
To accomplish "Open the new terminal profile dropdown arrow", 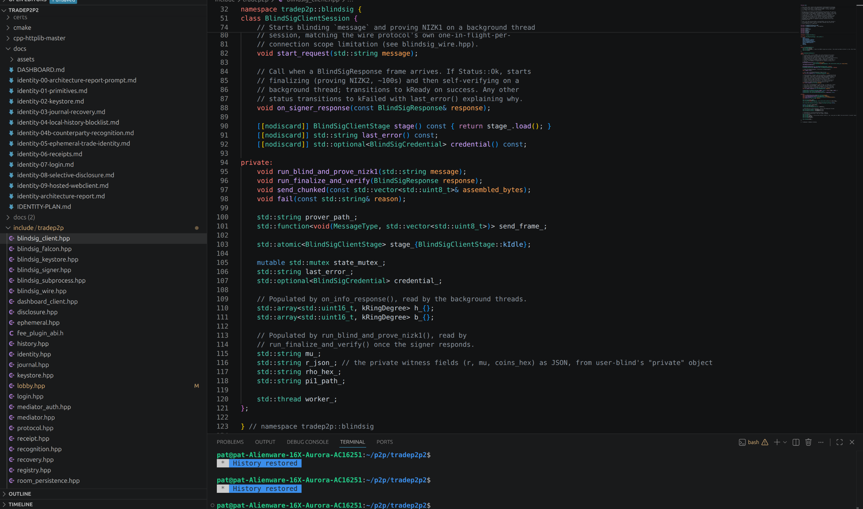I will 785,442.
